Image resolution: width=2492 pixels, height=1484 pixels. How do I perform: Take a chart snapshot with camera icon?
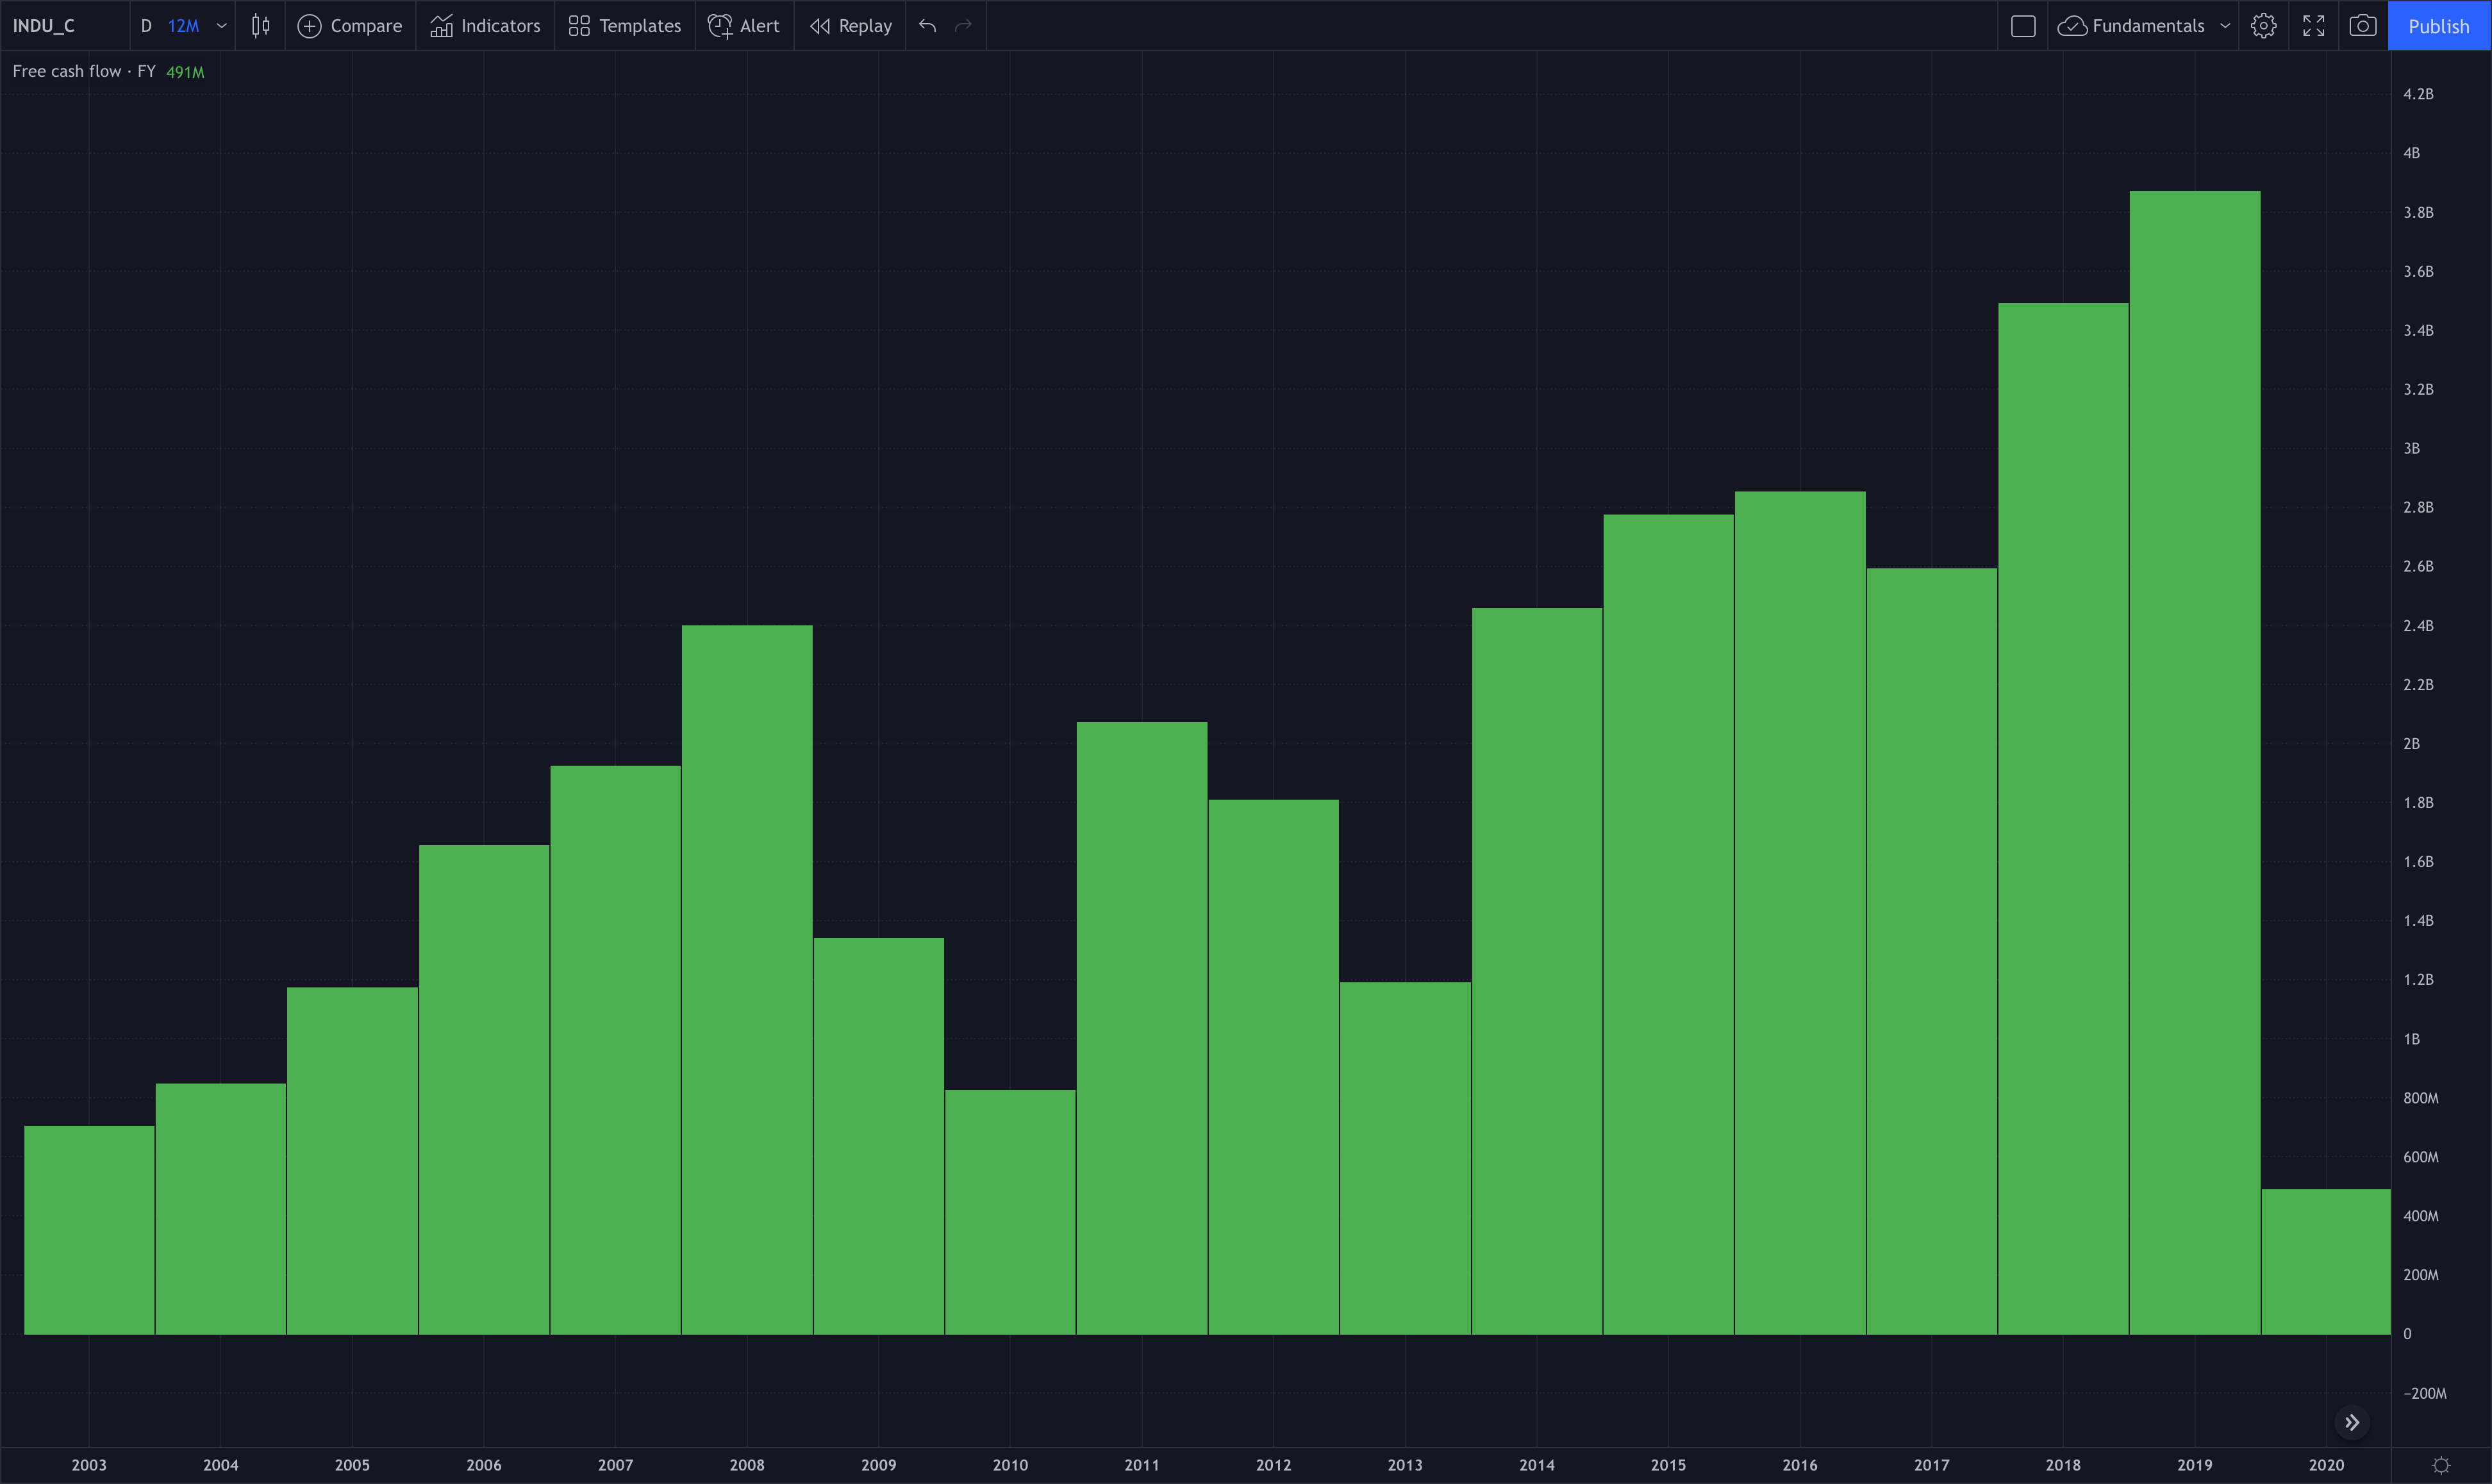[x=2362, y=26]
